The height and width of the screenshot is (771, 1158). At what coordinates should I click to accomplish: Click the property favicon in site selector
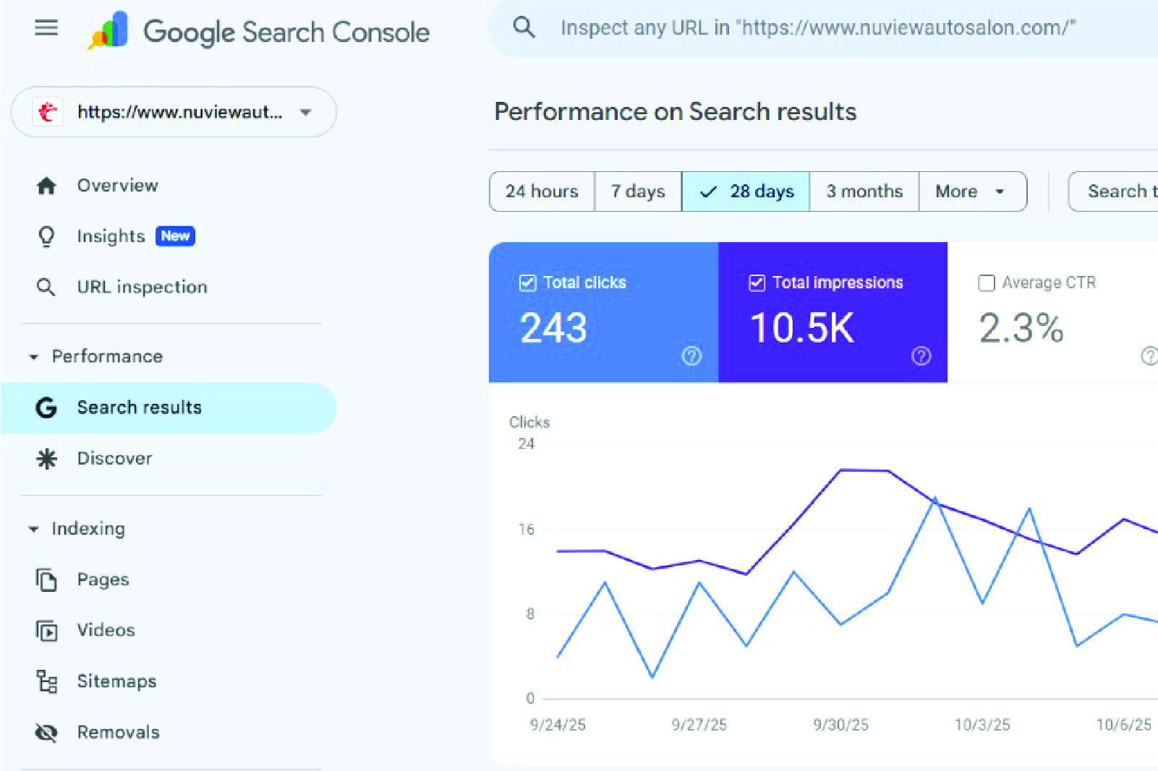tap(48, 112)
